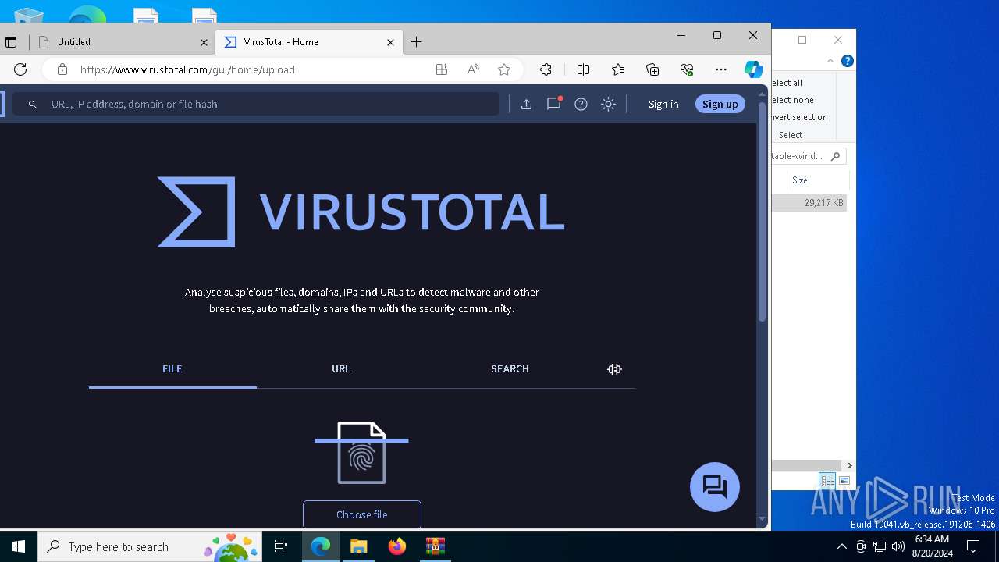The height and width of the screenshot is (562, 999).
Task: Toggle VirusTotal light/dark theme
Action: [609, 104]
